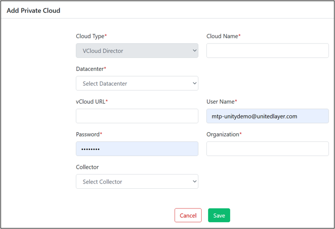Screen dimensions: 335x229
Task: Click the chevron arrow on Select Datacenter
Action: (194, 83)
